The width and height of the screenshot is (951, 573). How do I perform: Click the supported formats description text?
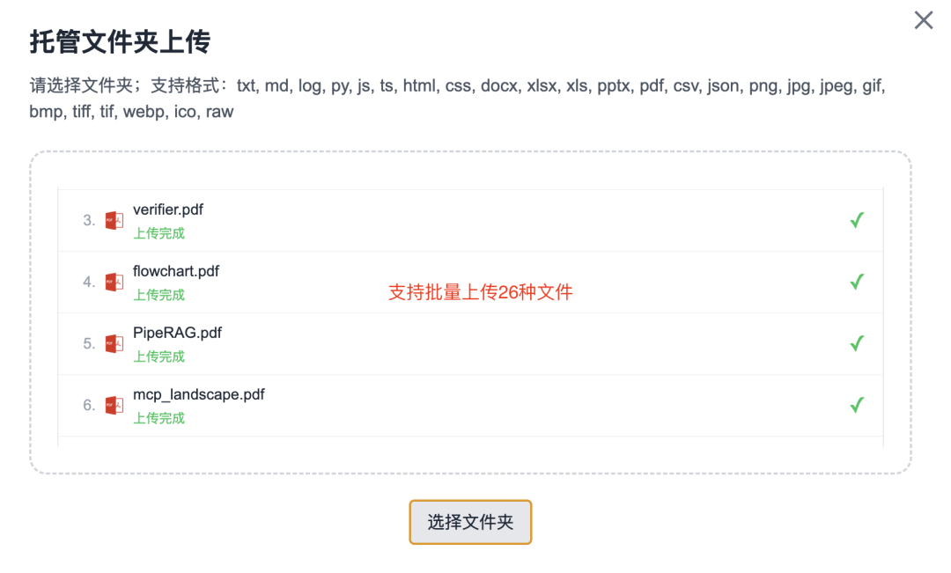(x=457, y=99)
